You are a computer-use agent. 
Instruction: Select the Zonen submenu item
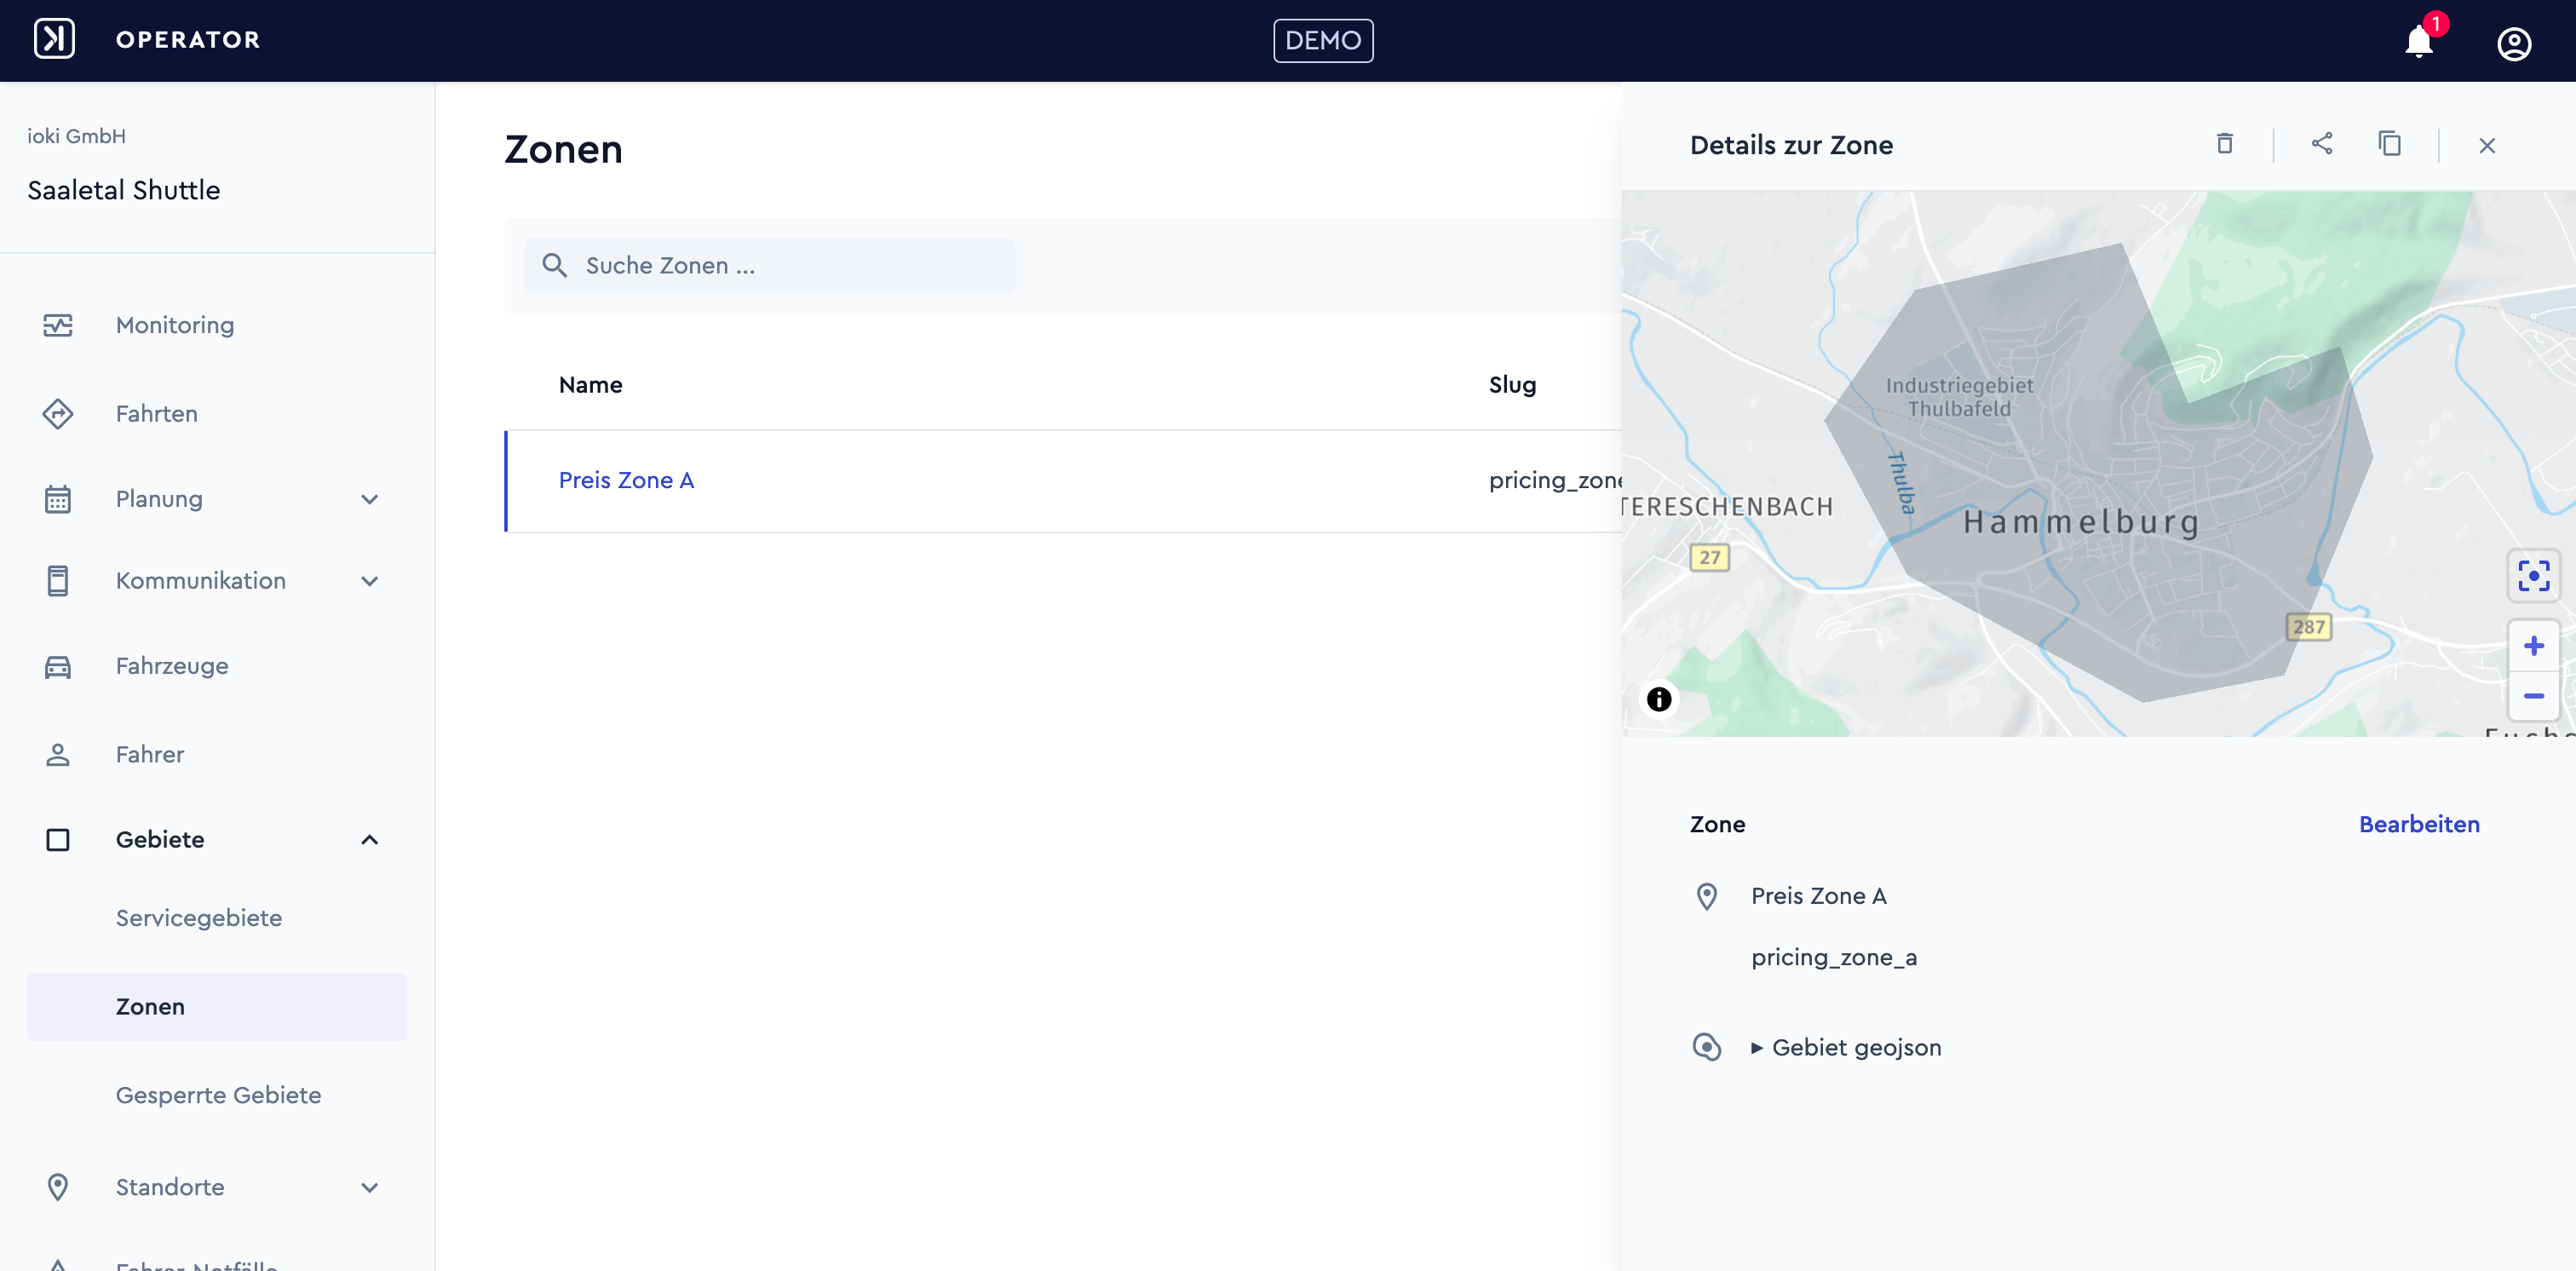pos(217,1007)
